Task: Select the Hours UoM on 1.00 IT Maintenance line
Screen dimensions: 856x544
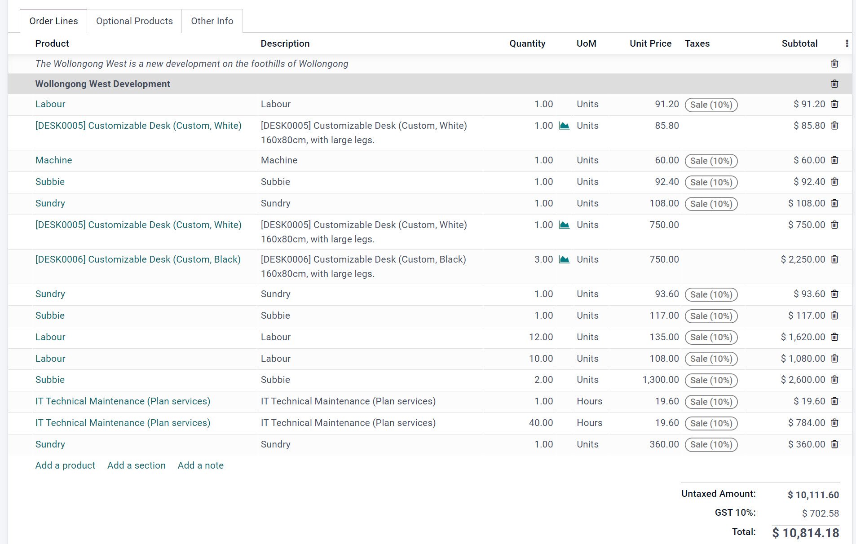Action: coord(590,401)
